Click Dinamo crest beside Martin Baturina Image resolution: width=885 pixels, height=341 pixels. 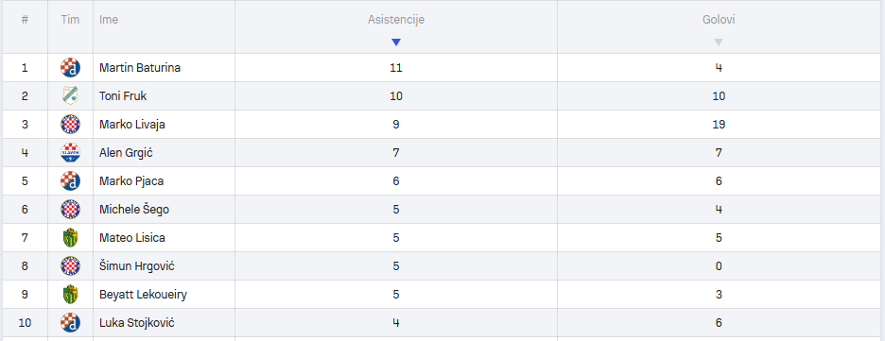tap(71, 68)
